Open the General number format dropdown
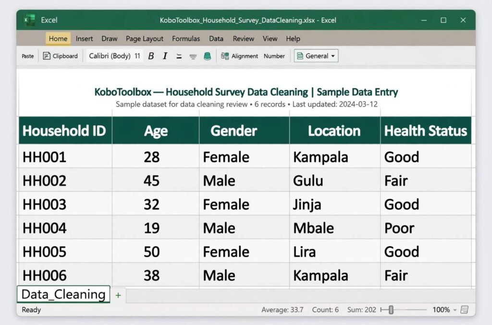Viewport: 492px width, 325px height. (316, 56)
